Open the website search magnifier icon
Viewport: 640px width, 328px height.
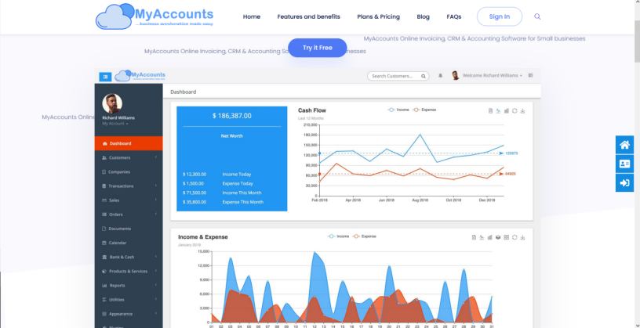point(537,16)
